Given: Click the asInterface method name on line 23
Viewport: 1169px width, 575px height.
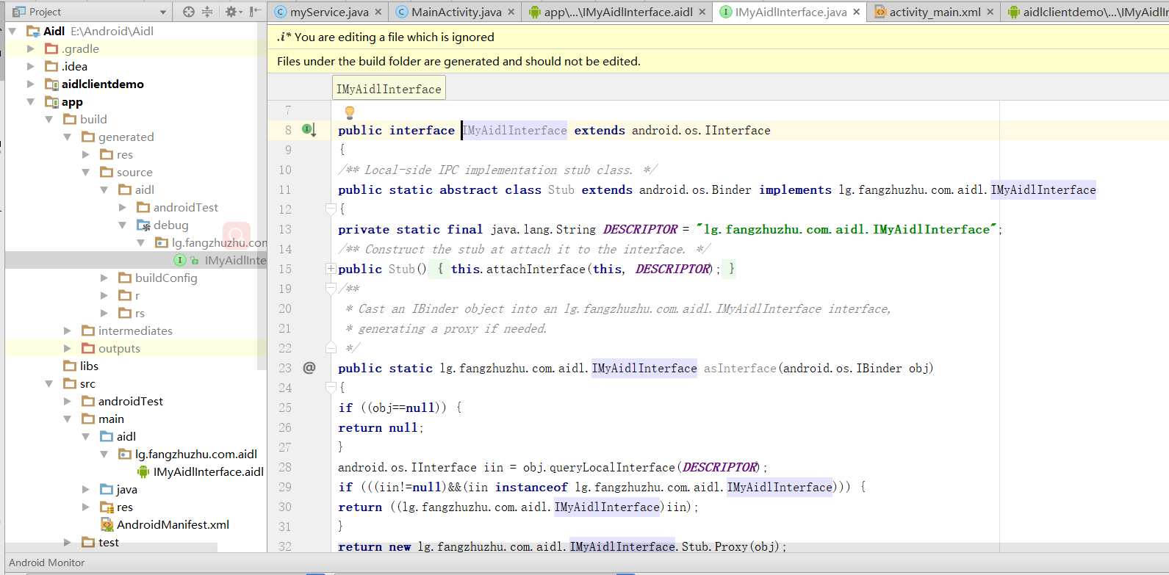Looking at the screenshot, I should tap(740, 368).
